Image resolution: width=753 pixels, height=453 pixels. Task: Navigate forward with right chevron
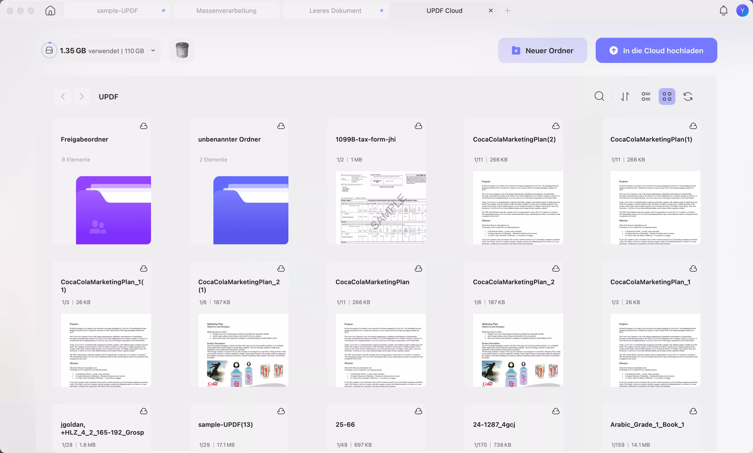82,97
